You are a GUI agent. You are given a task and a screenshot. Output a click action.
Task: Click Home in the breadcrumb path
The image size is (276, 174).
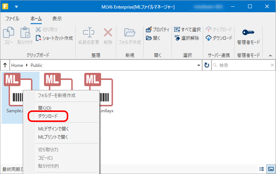pyautogui.click(x=17, y=65)
